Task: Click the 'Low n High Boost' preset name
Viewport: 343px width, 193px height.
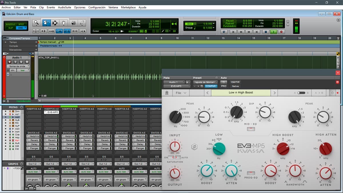Action: coord(241,93)
